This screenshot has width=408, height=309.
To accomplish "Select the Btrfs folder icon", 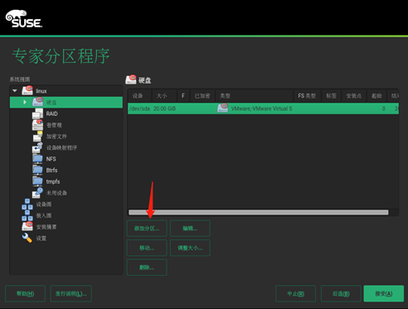I will tap(37, 170).
